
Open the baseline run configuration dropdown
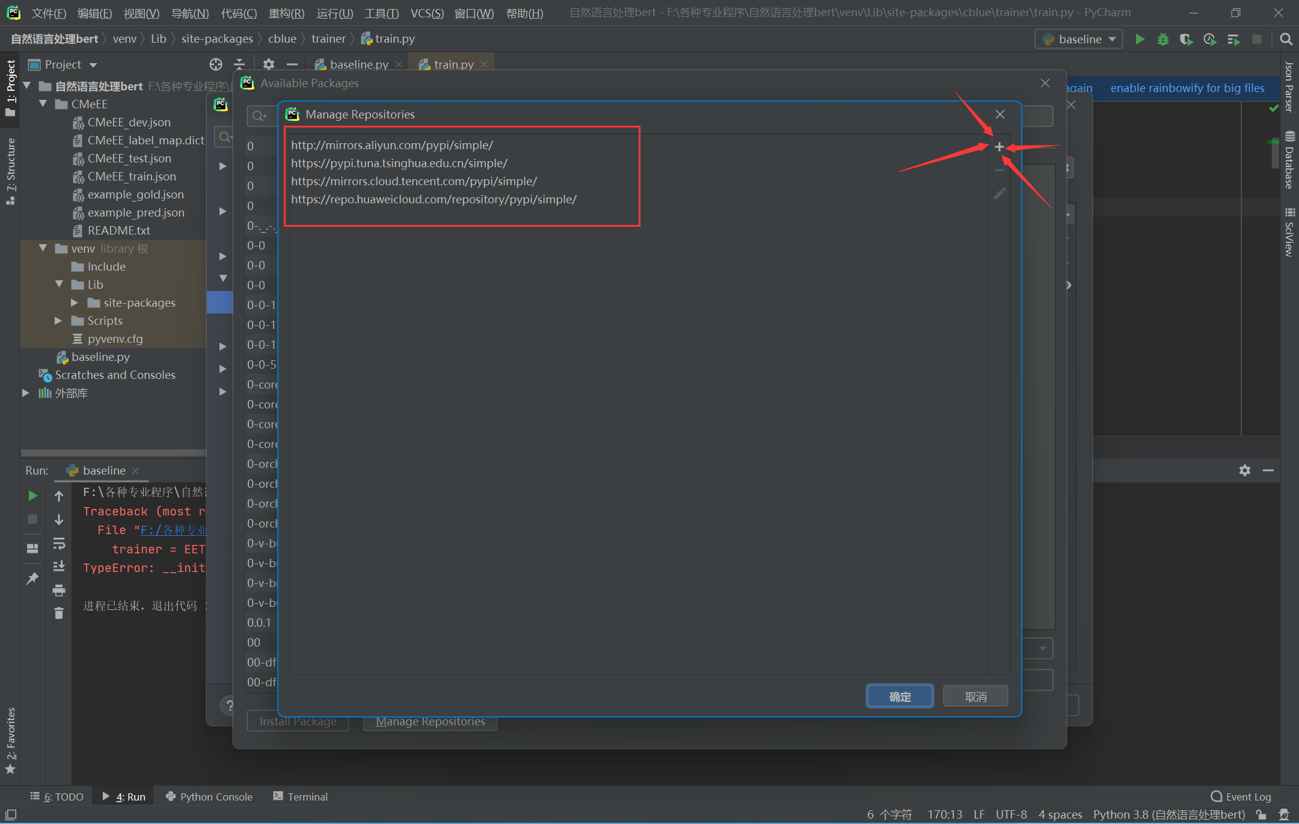pos(1079,39)
